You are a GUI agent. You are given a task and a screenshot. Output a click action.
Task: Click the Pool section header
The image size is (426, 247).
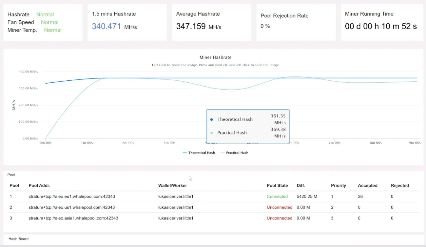[11, 175]
